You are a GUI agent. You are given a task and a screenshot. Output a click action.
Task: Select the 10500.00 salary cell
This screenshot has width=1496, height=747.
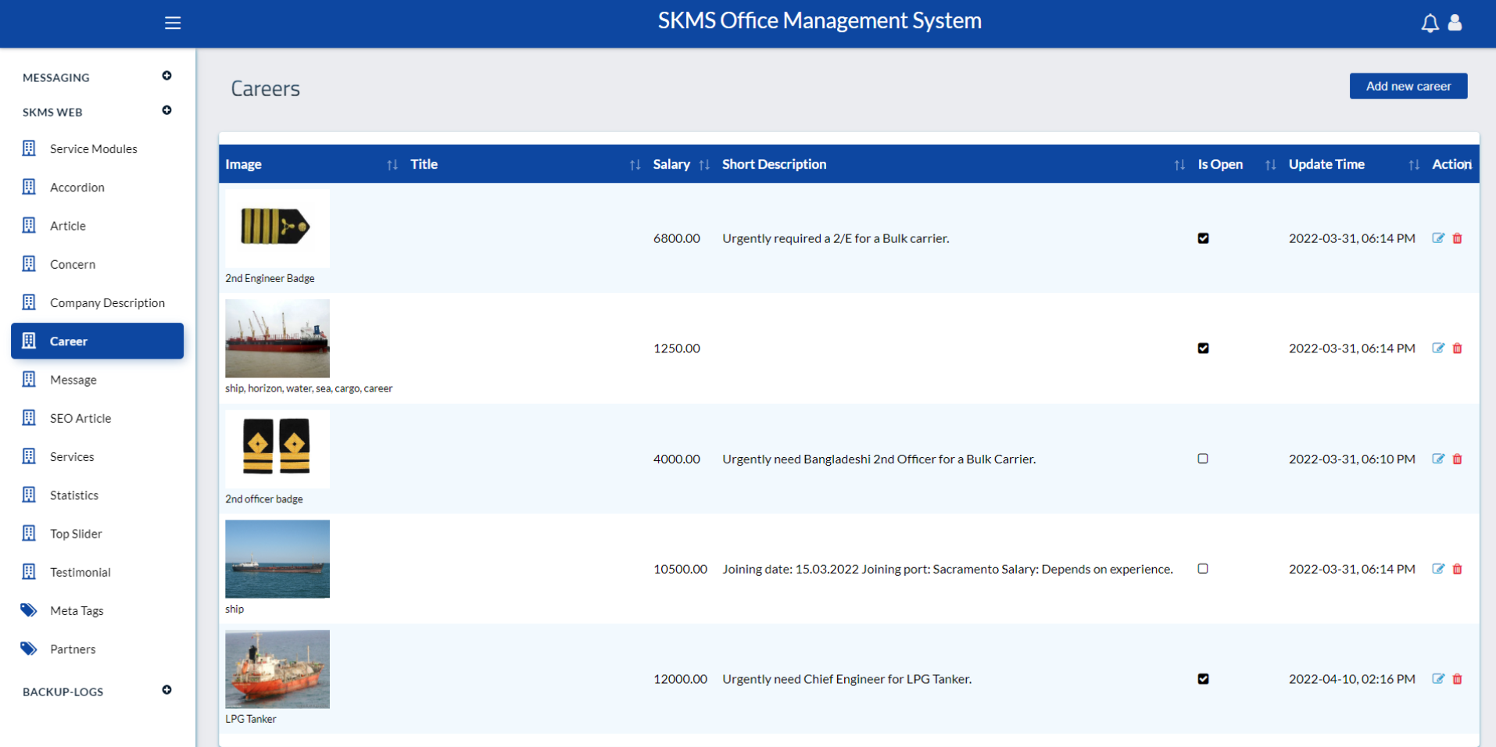(x=680, y=569)
